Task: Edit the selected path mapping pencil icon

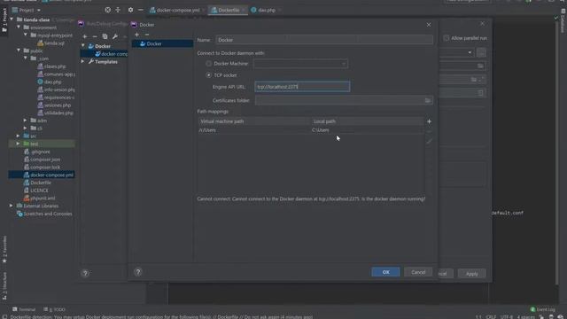Action: [x=429, y=142]
